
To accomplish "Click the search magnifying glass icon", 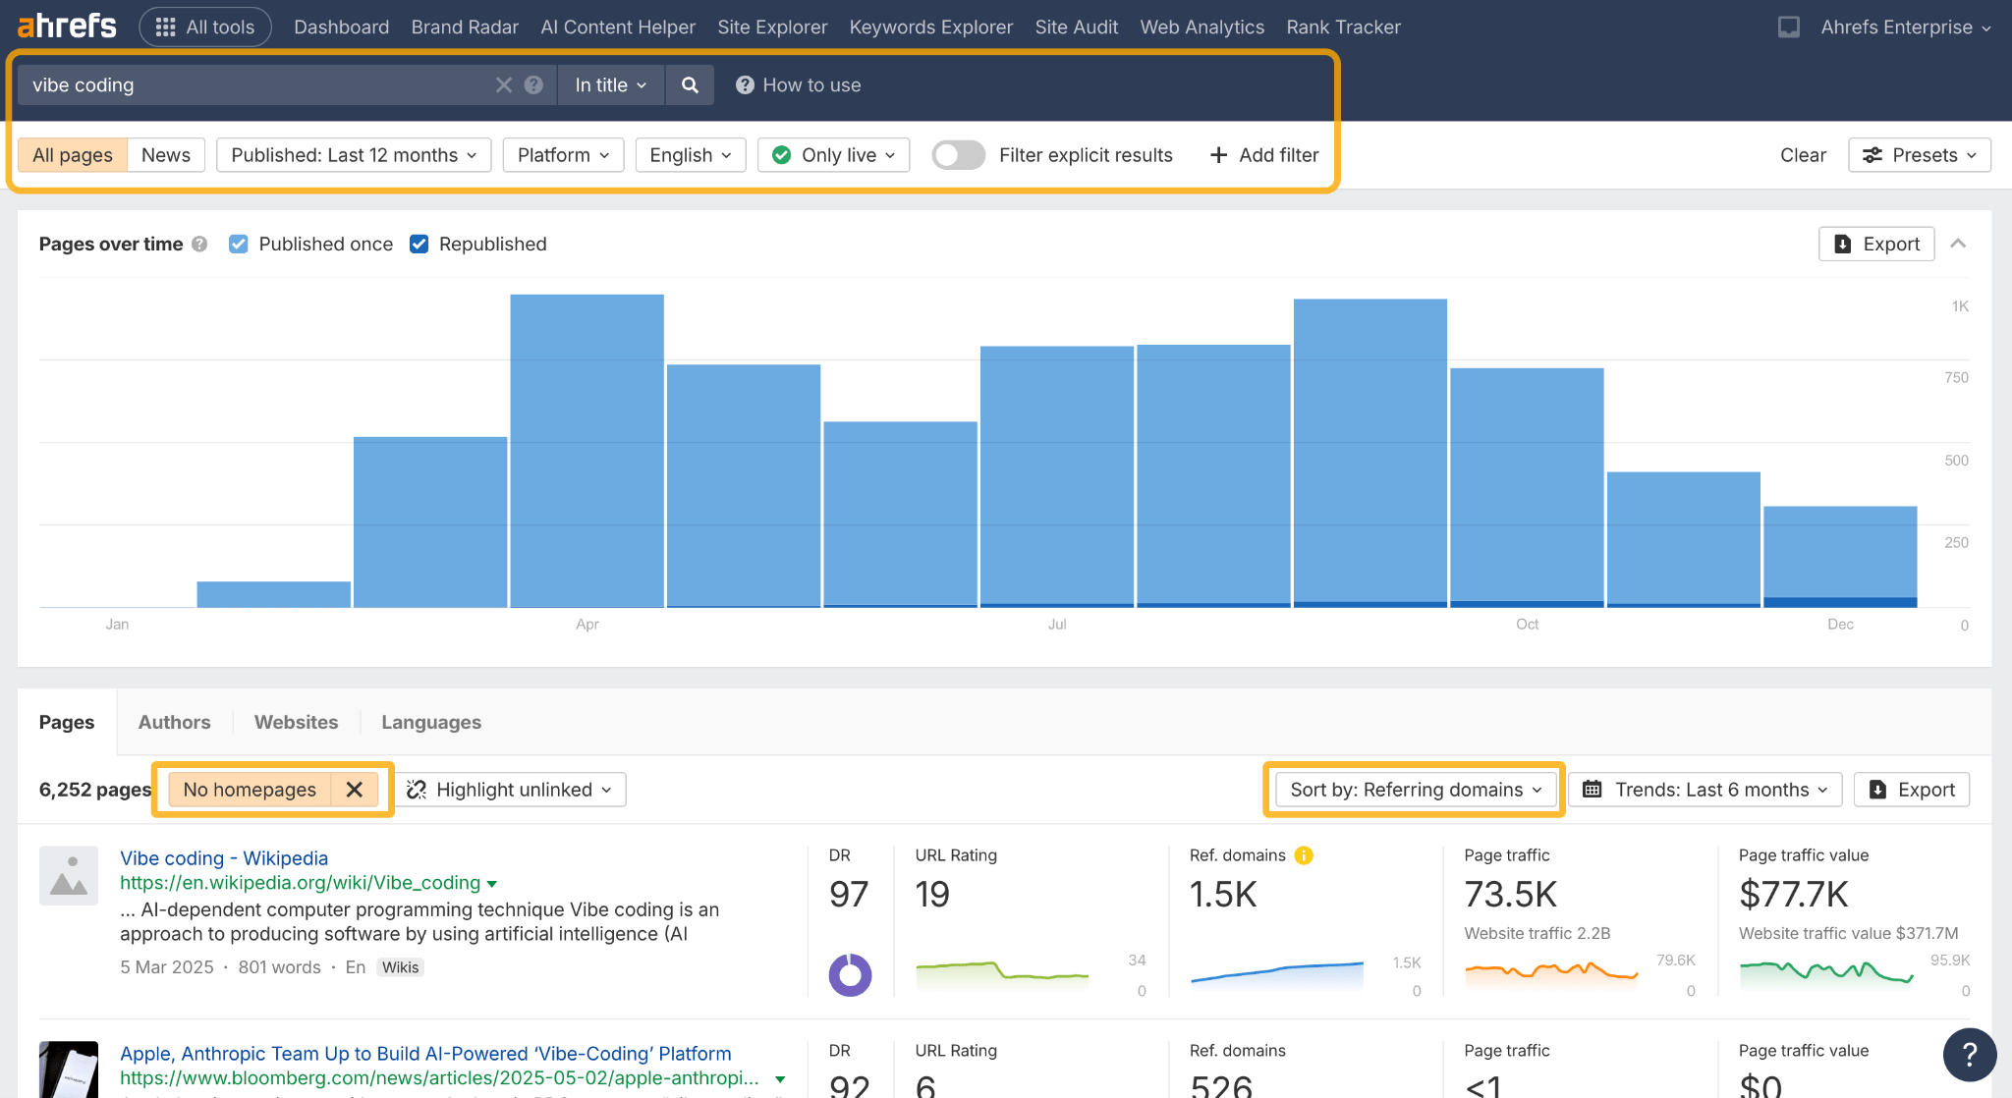I will 690,84.
